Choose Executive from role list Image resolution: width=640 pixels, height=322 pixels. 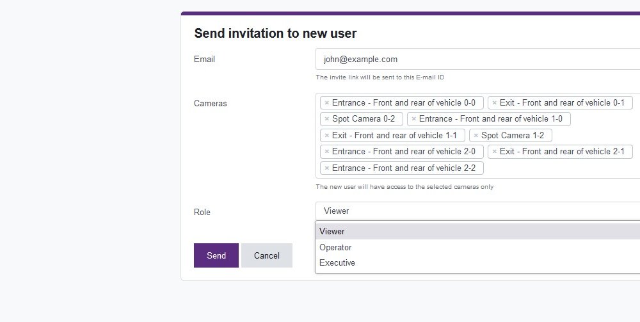(477, 263)
